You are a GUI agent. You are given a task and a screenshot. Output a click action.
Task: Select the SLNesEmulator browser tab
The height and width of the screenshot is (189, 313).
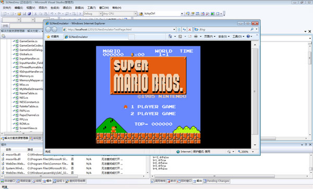coord(96,37)
